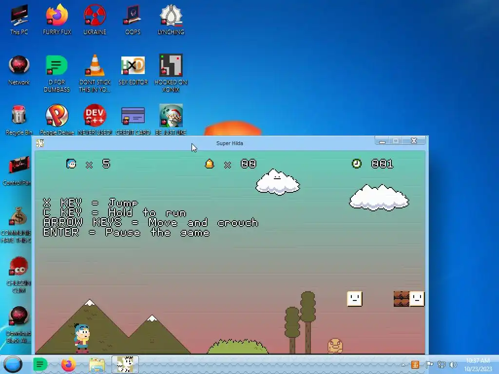
Task: Click the 'X KEY = Jump' text
Action: [90, 203]
